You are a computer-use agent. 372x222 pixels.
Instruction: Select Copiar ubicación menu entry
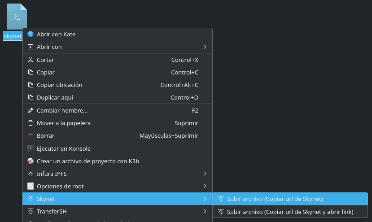118,85
